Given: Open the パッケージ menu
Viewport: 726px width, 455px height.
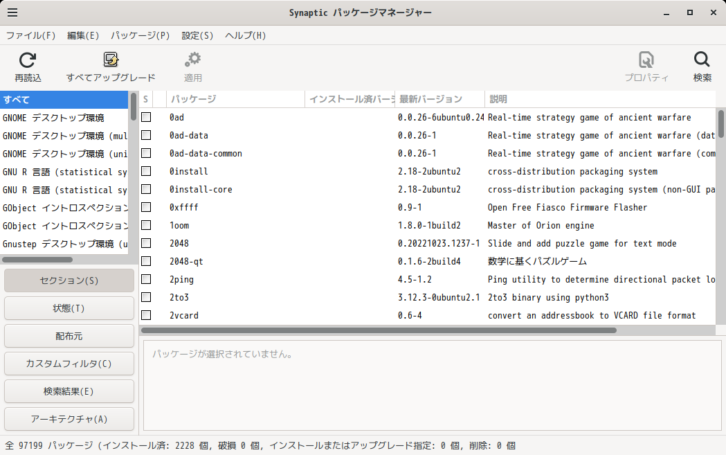Looking at the screenshot, I should (x=140, y=35).
